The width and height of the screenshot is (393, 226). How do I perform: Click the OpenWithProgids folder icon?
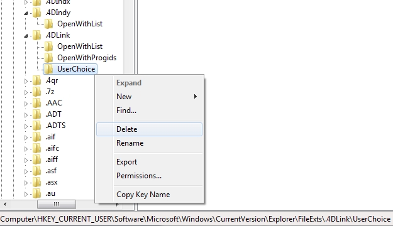click(48, 58)
